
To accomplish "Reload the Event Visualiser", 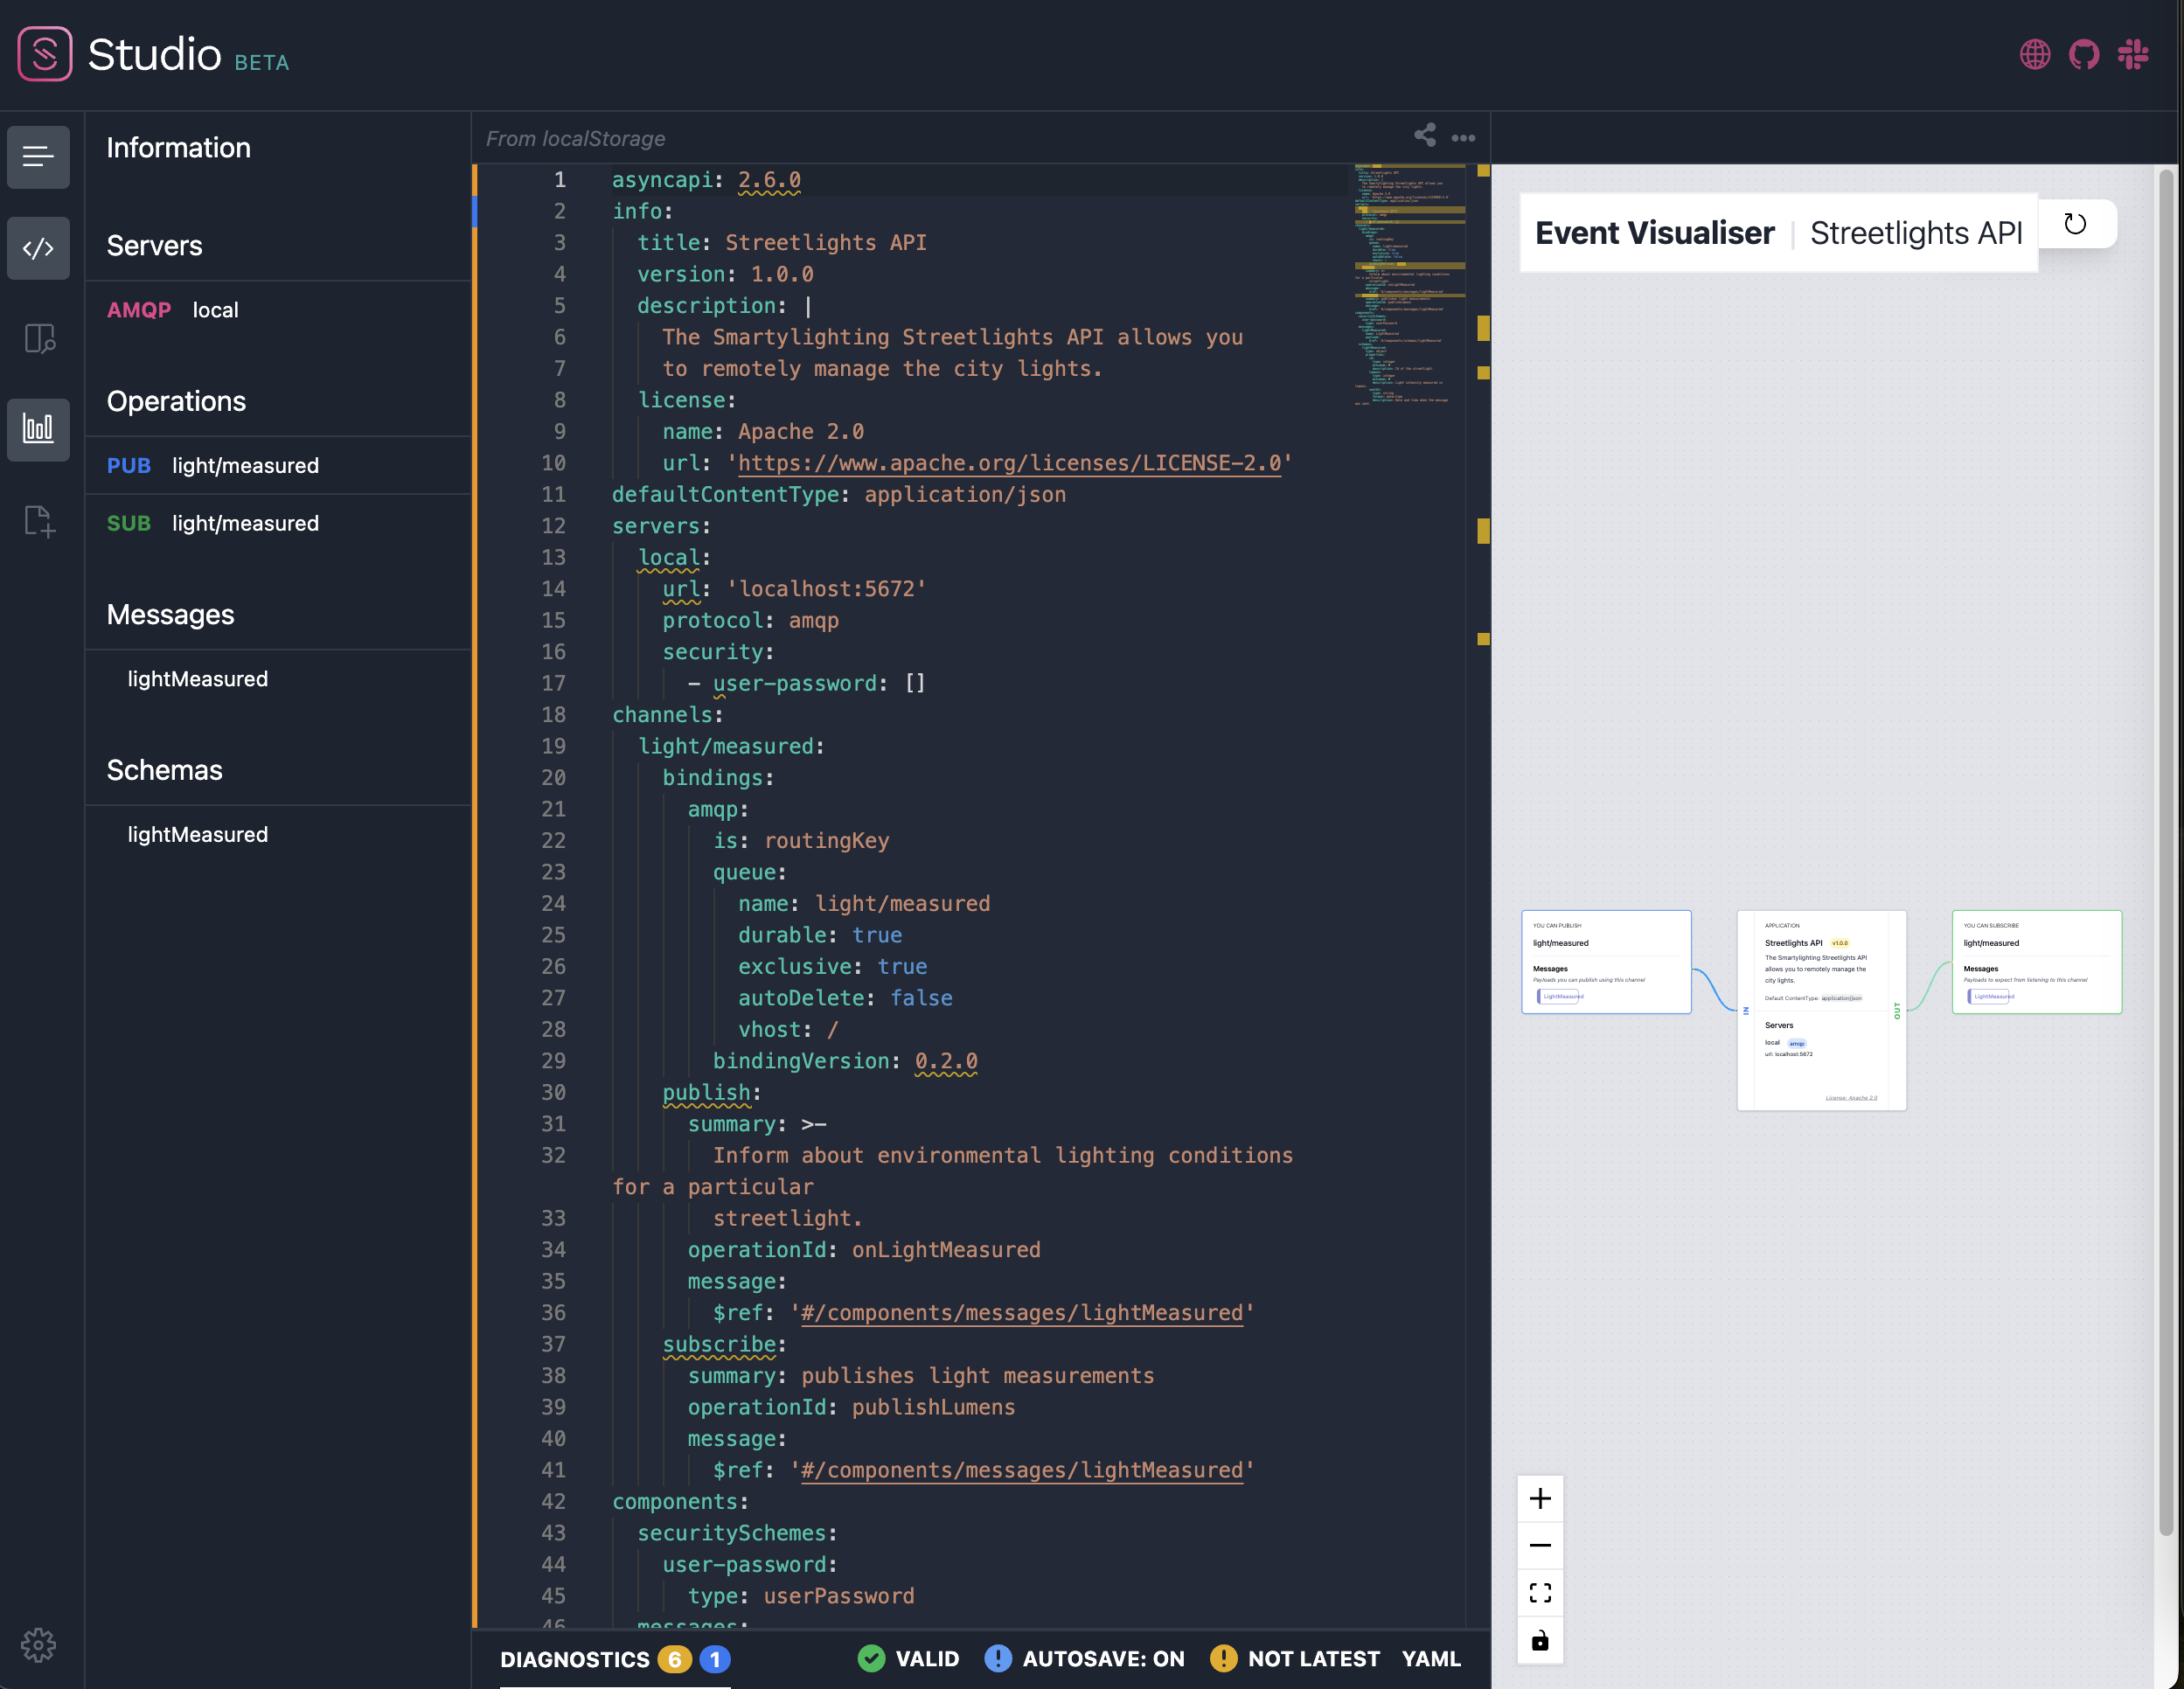I will coord(2077,224).
